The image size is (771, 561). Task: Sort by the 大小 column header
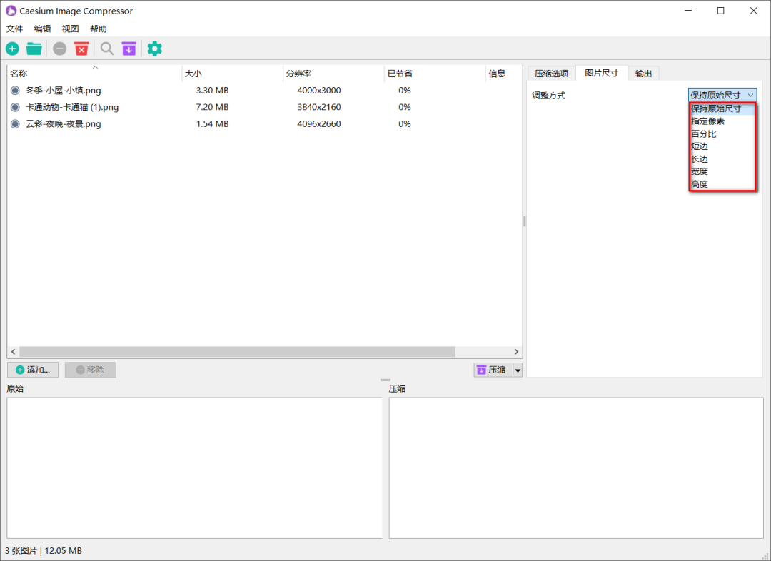232,74
